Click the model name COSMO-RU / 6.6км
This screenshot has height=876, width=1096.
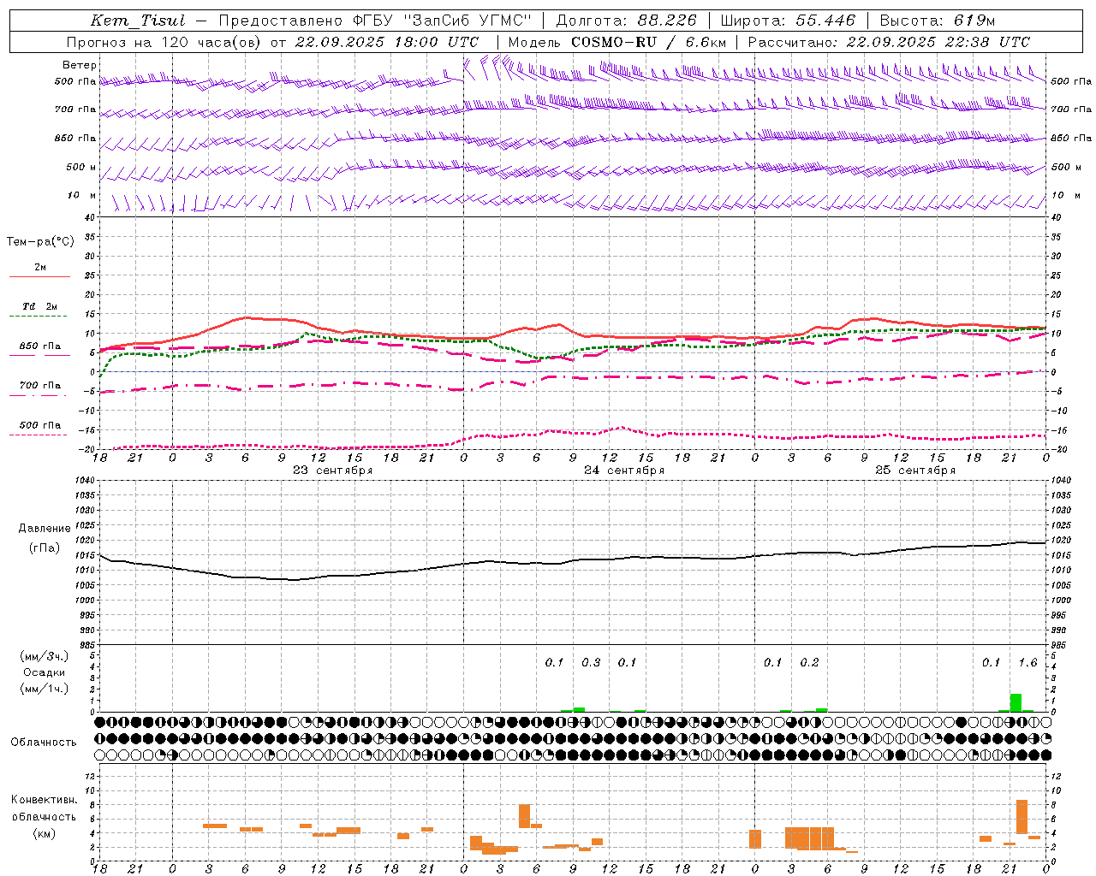tap(648, 42)
